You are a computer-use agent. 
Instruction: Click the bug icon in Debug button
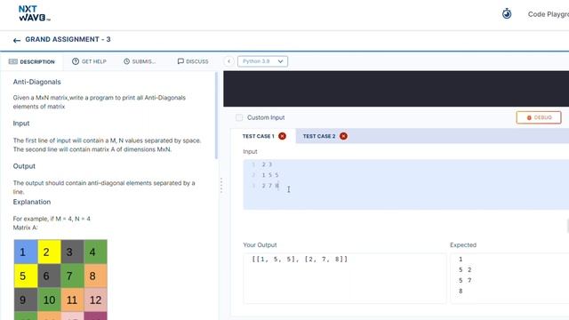click(529, 117)
